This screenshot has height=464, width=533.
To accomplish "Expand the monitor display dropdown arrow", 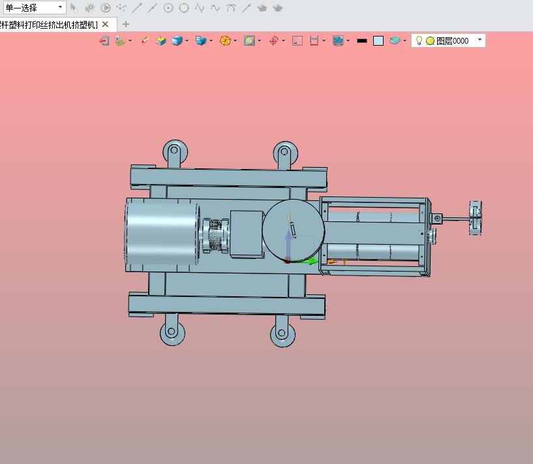I will [x=348, y=41].
